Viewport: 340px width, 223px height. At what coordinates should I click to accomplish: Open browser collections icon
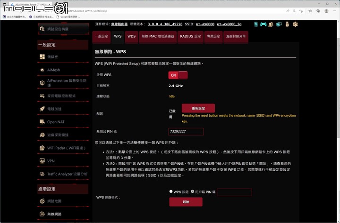pos(318,11)
